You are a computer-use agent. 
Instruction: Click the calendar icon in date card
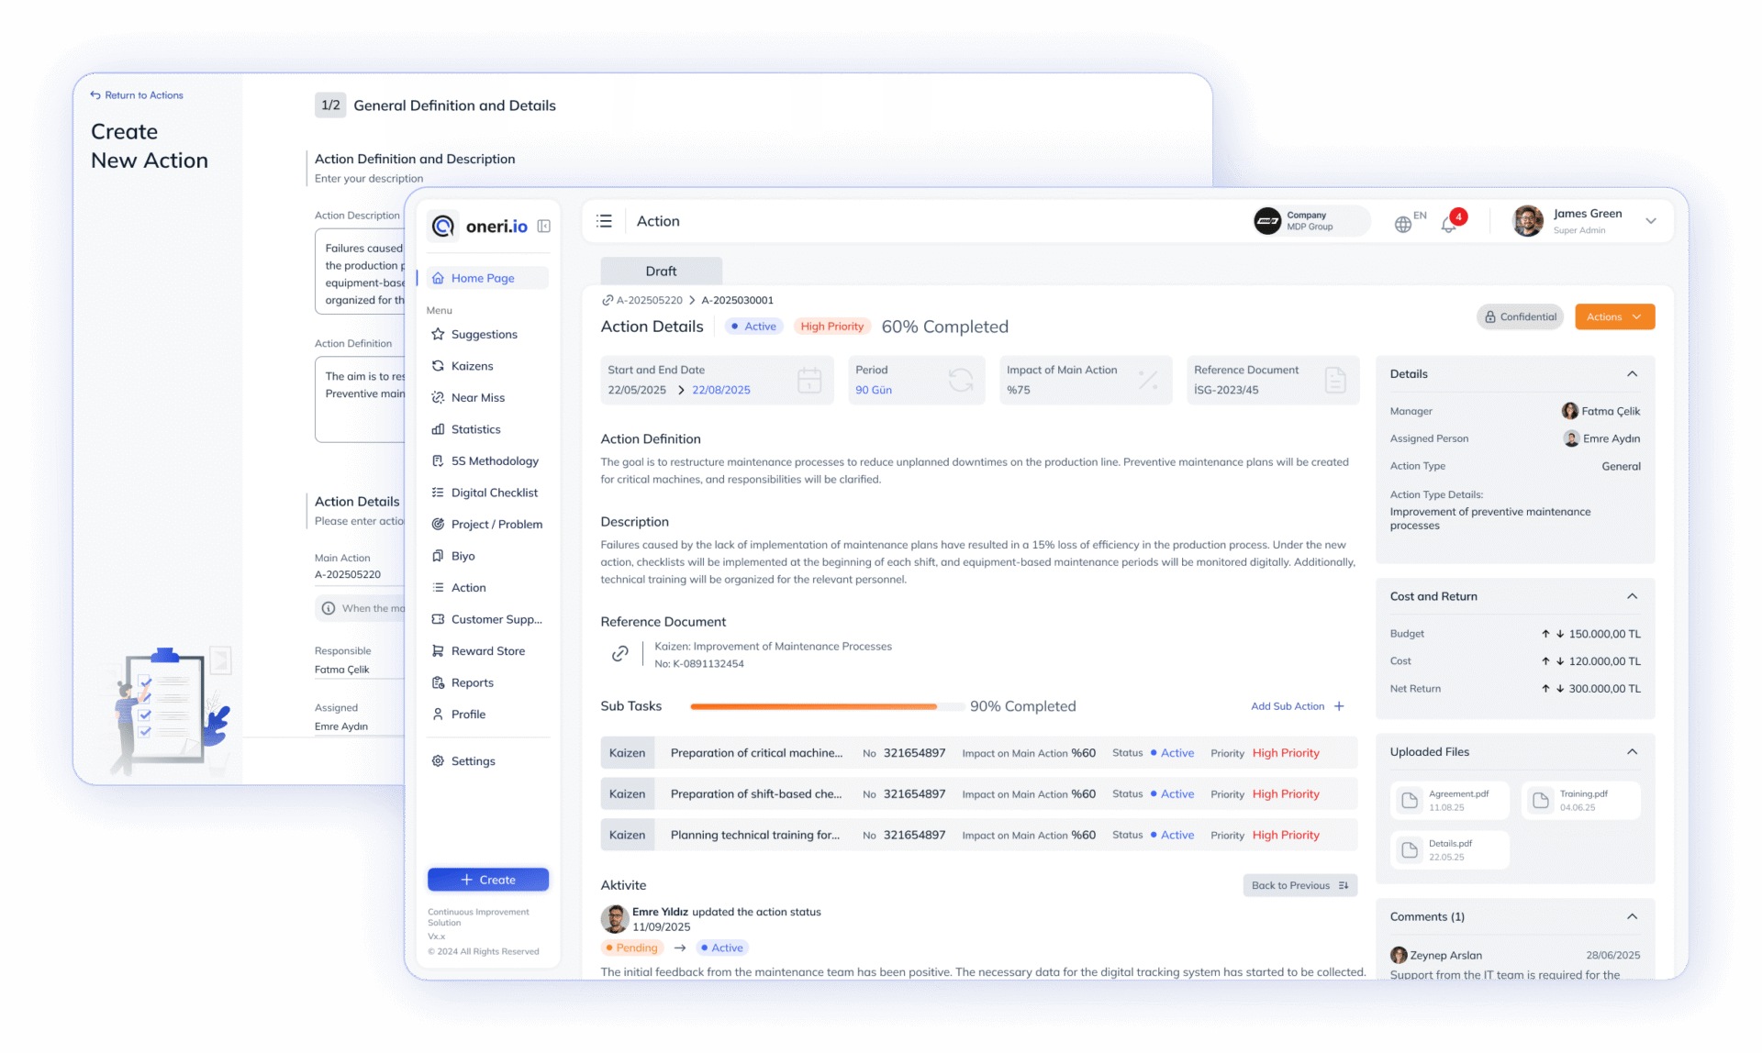click(x=809, y=380)
